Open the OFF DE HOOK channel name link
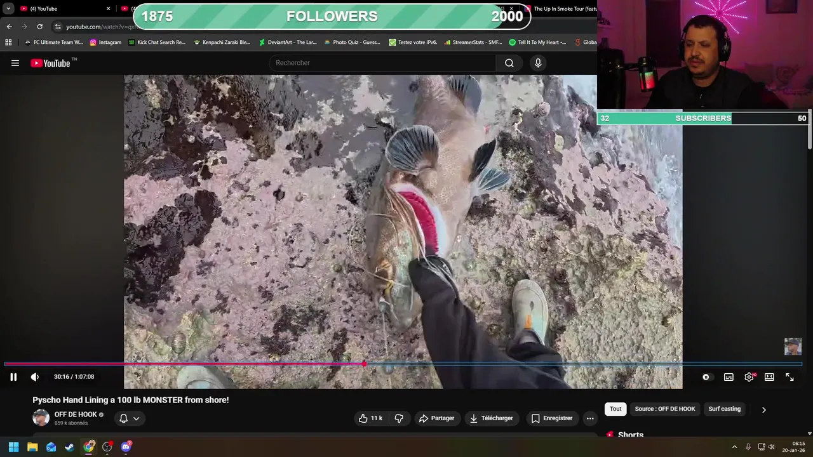This screenshot has height=457, width=813. (76, 414)
